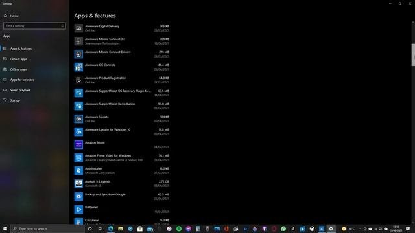Select the Alienware Mobile Connect Drivers icon
The width and height of the screenshot is (415, 233).
coord(78,54)
